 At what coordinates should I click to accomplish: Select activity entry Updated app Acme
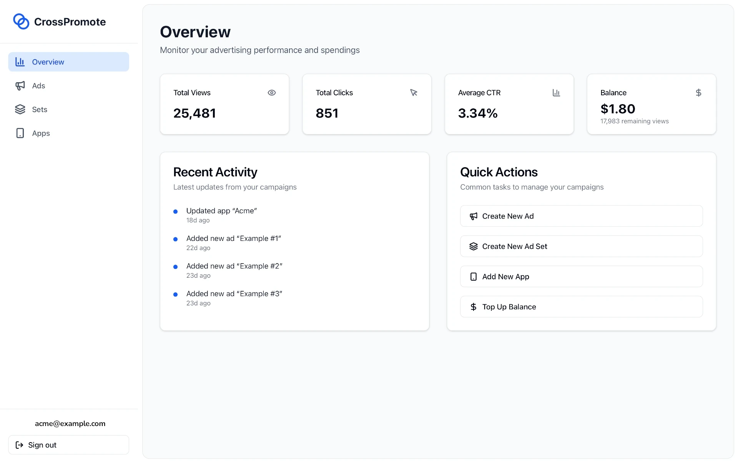coord(221,211)
